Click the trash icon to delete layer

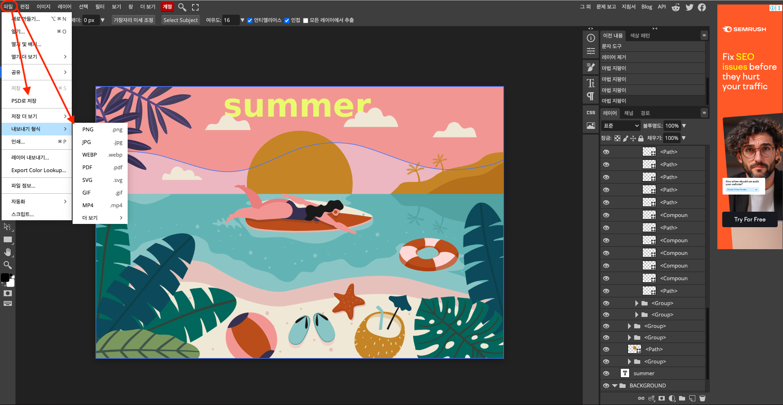pos(702,398)
